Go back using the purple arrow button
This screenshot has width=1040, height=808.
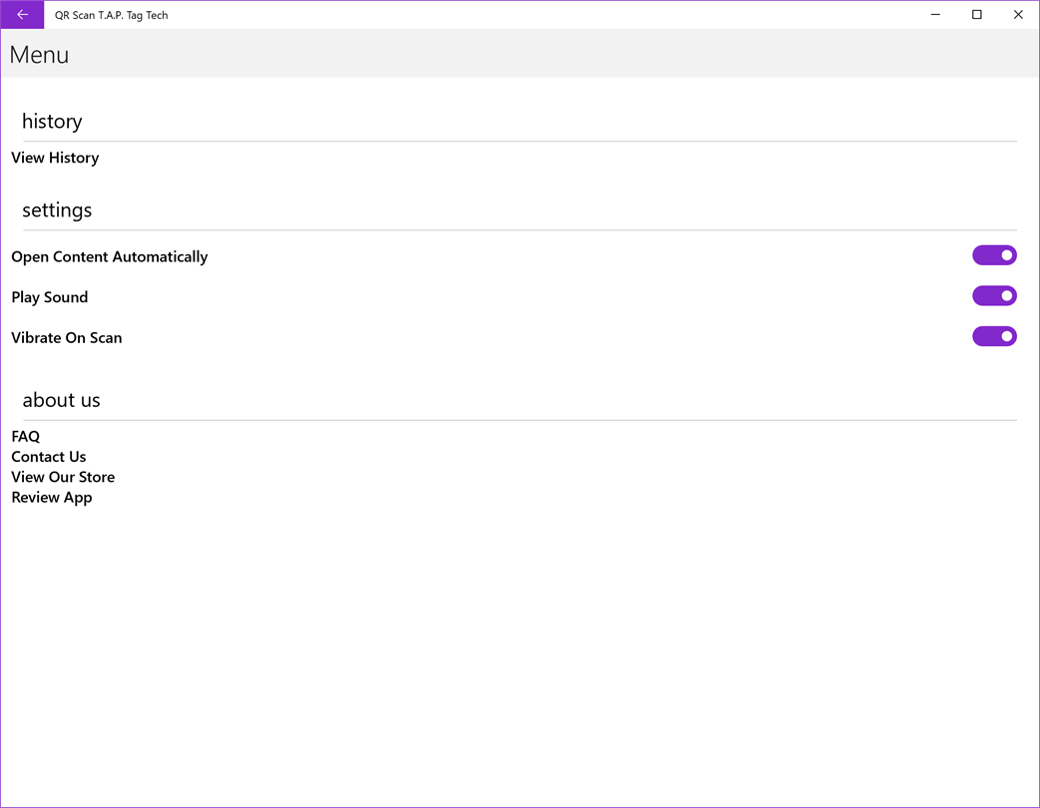(23, 15)
